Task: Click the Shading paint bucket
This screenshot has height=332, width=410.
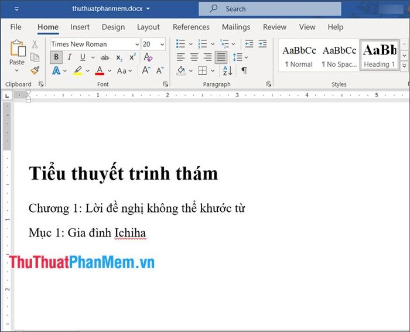Action: (181, 71)
